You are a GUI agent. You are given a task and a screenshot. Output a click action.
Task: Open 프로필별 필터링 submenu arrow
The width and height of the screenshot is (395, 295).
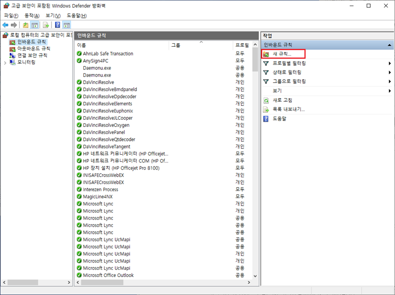pyautogui.click(x=389, y=63)
